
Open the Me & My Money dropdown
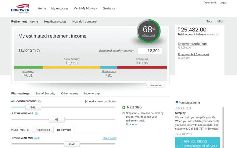coord(85,9)
